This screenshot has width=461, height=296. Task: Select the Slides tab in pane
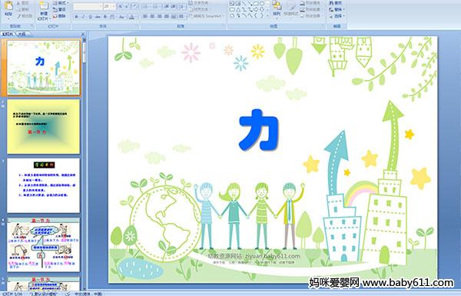8,34
